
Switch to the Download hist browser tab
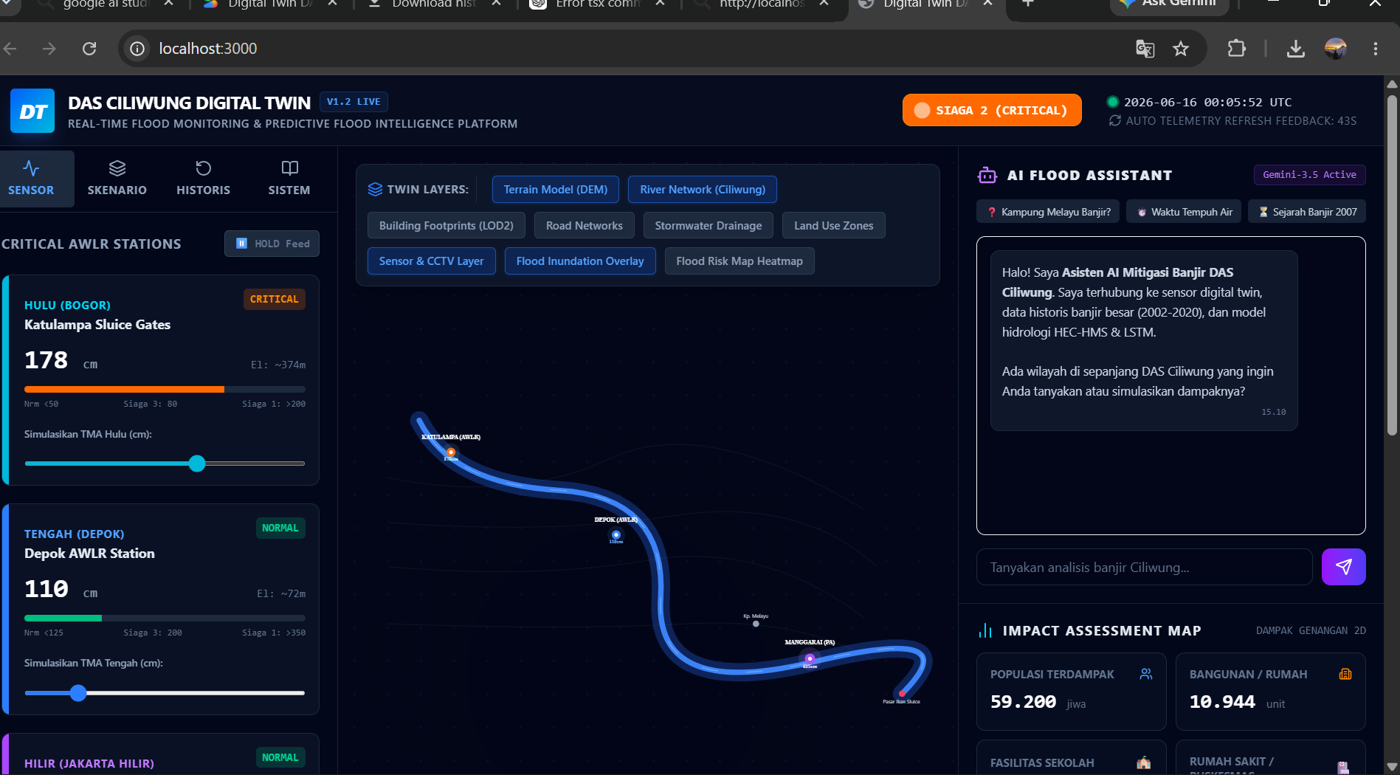point(433,4)
